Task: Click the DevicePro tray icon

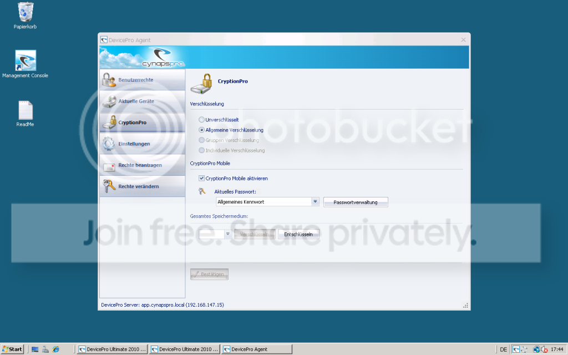Action: (516, 349)
